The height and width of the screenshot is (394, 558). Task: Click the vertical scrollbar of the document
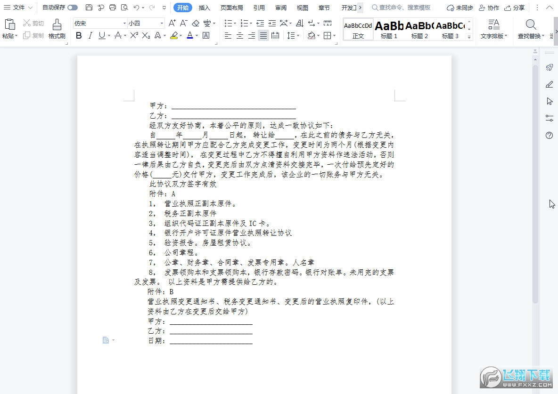(535, 183)
